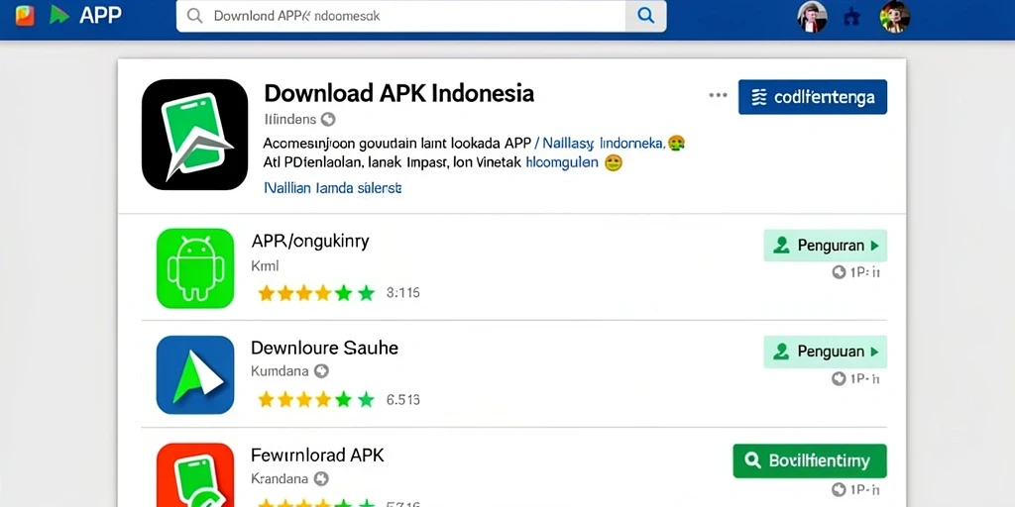Viewport: 1015px width, 507px height.
Task: Focus the search field with Download APPK text
Action: [x=400, y=16]
